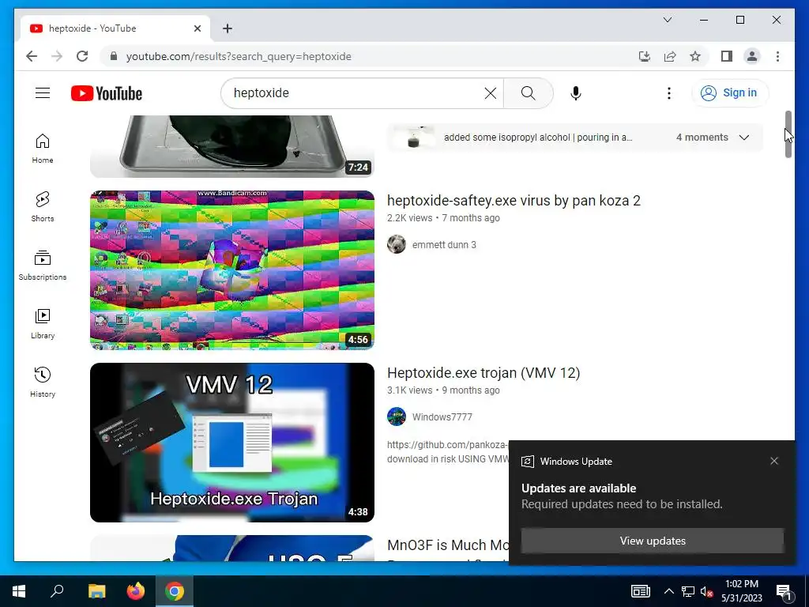Launch Firefox from taskbar
809x607 pixels.
[x=136, y=591]
